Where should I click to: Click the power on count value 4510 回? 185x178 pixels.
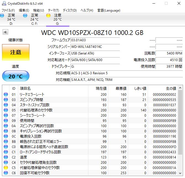(x=169, y=60)
